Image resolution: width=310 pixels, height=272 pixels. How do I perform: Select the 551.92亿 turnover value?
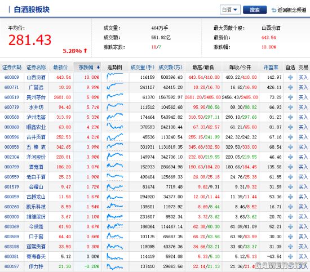161,38
